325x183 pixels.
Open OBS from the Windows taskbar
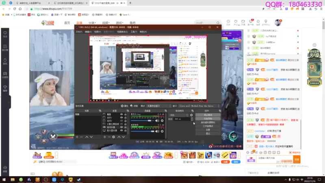pos(46,180)
